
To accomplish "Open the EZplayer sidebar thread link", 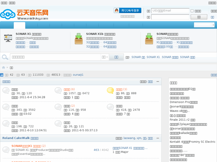I will [188, 124].
